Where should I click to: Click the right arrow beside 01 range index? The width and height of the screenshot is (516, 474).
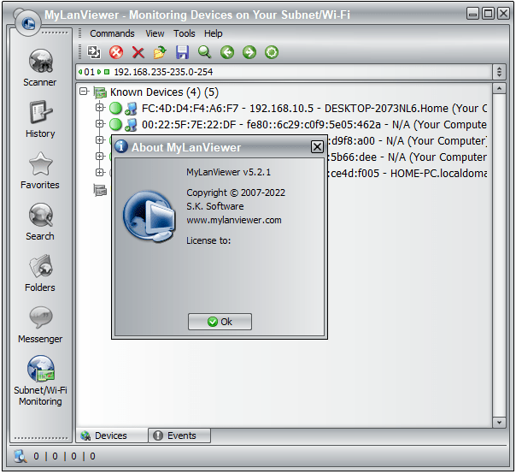(99, 72)
